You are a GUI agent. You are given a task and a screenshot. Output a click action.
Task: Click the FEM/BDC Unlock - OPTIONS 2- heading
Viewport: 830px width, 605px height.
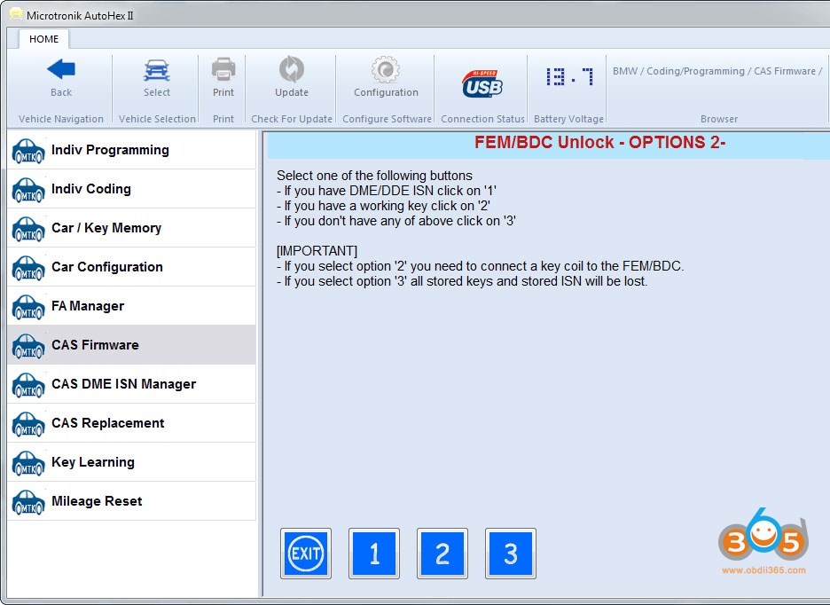[x=599, y=142]
